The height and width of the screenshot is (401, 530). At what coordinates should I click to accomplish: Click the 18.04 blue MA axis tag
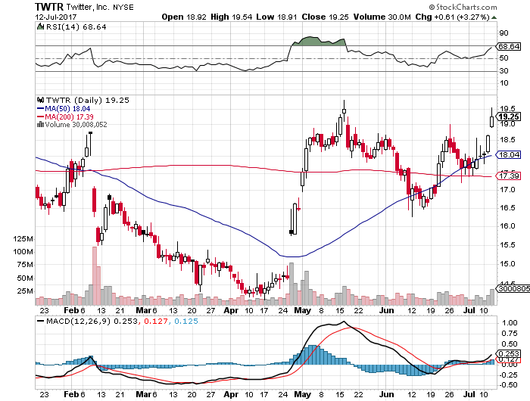pos(508,154)
